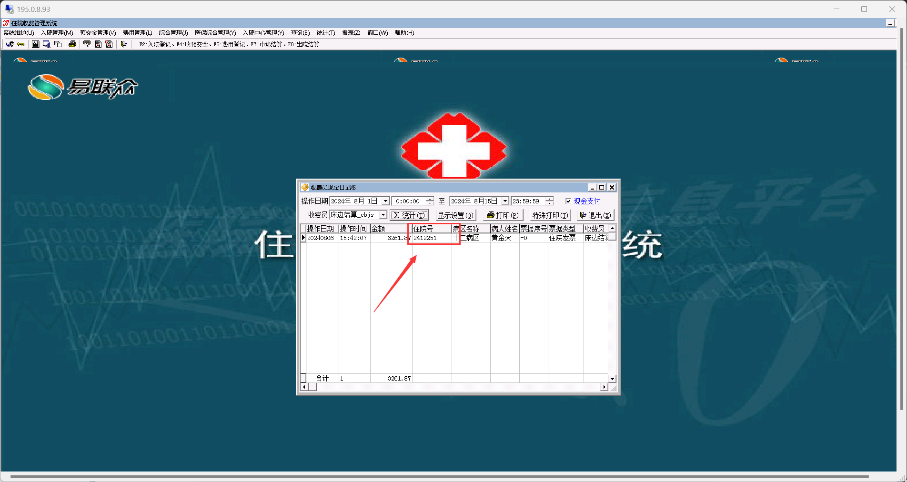The height and width of the screenshot is (482, 907).
Task: Click the red-marked checklist toolbar icon
Action: pos(109,44)
